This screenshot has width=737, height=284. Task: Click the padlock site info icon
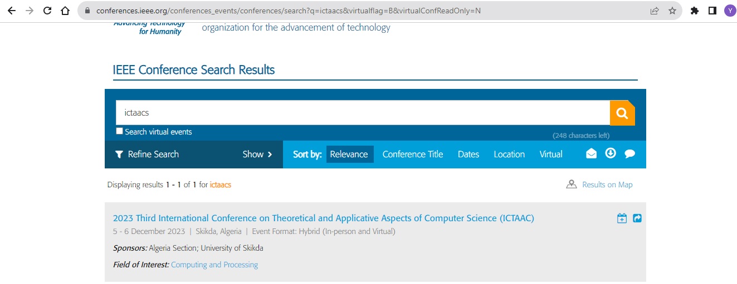click(x=87, y=11)
